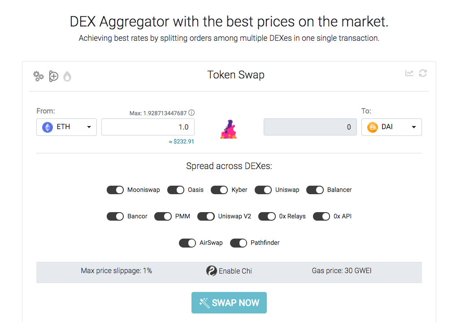Click the refresh rates icon

[423, 73]
